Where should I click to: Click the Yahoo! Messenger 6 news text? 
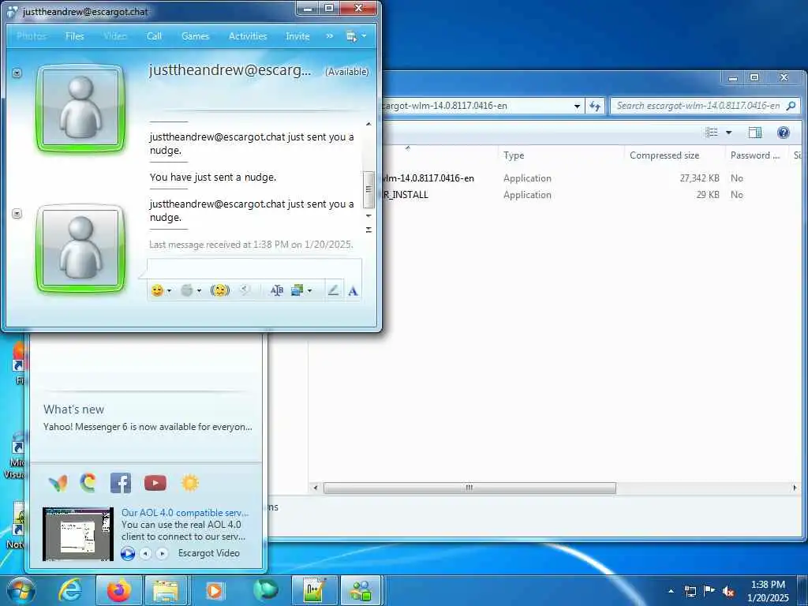point(148,427)
